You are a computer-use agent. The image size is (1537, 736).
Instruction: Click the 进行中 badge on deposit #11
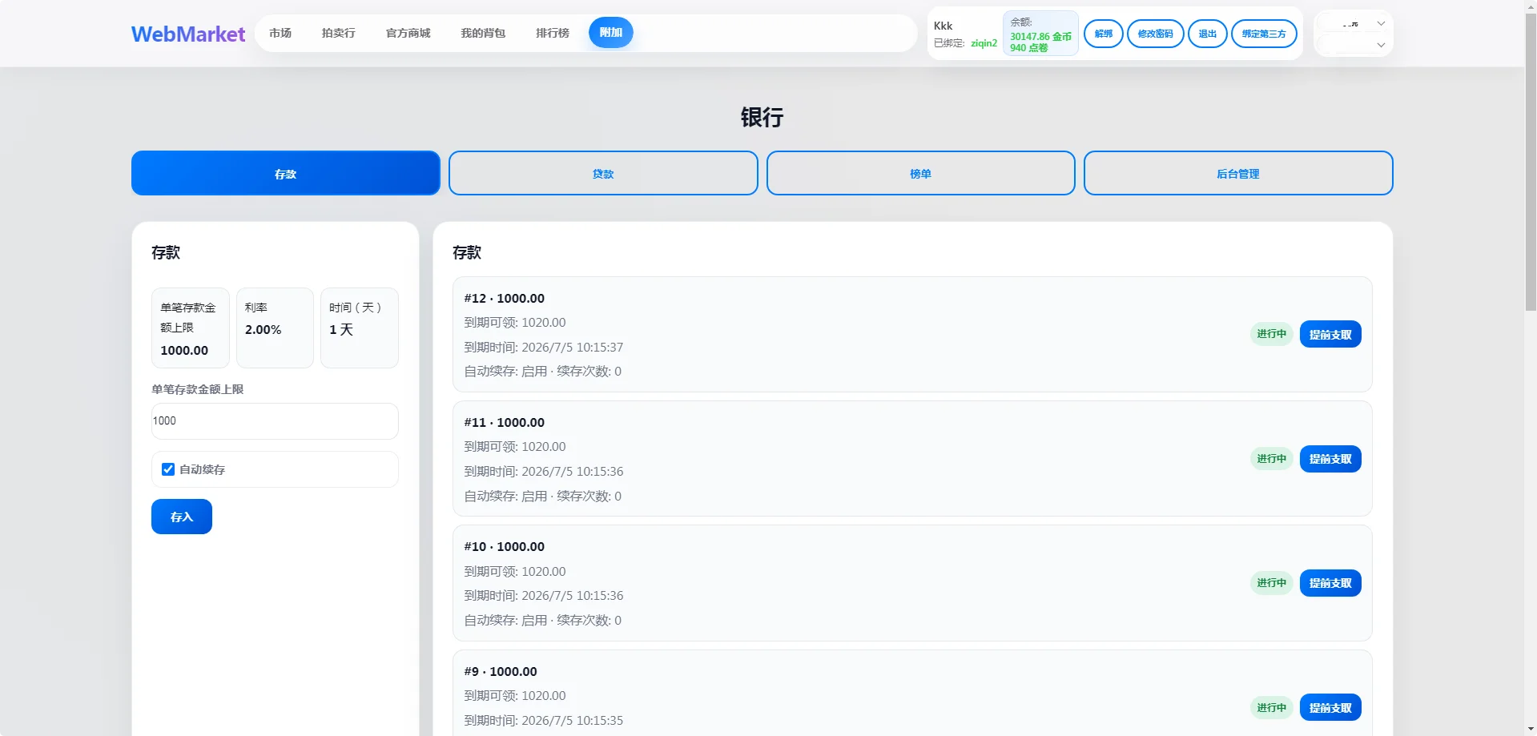(x=1272, y=459)
